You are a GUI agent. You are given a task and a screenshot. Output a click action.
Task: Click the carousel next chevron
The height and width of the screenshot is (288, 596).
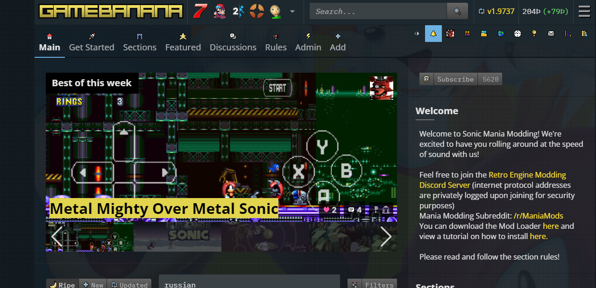[x=386, y=236]
